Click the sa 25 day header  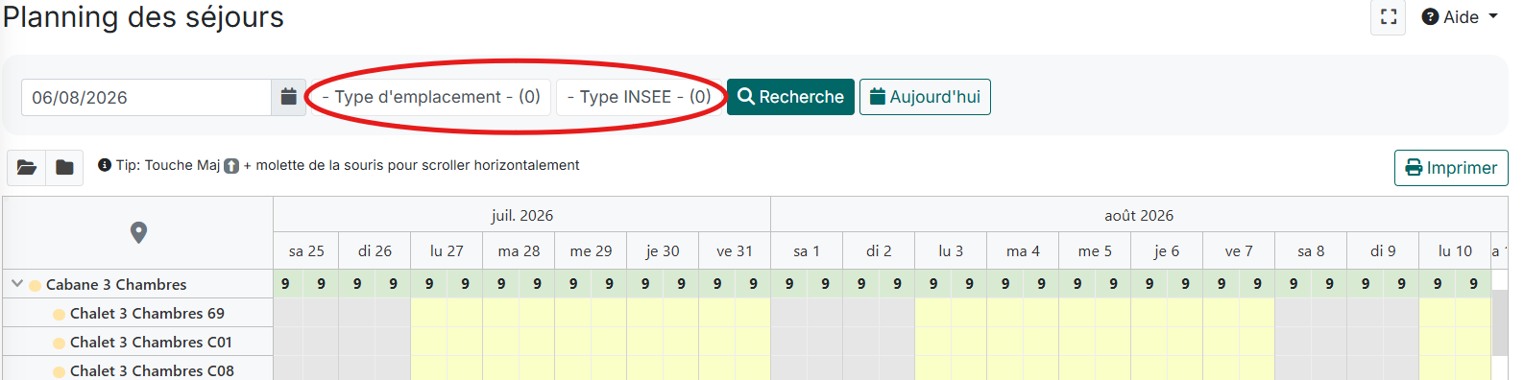click(306, 251)
